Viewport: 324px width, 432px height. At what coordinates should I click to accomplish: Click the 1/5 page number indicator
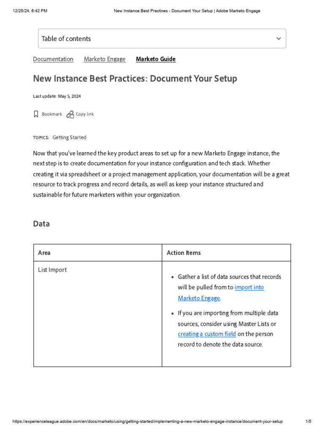(x=308, y=421)
